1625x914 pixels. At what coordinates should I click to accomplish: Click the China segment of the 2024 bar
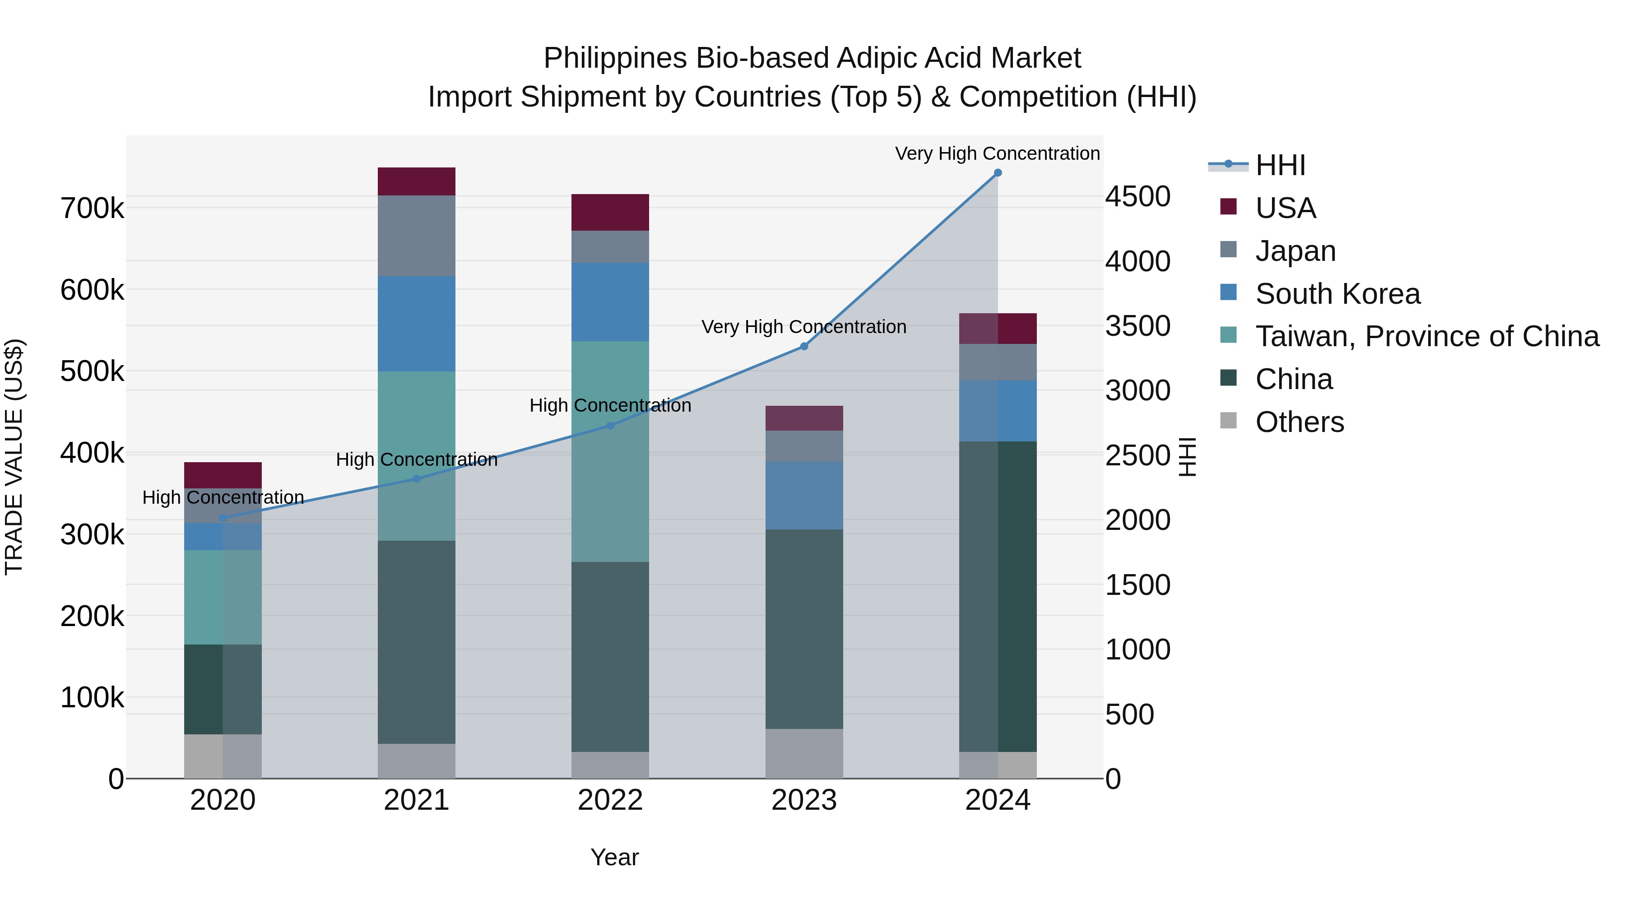point(998,597)
